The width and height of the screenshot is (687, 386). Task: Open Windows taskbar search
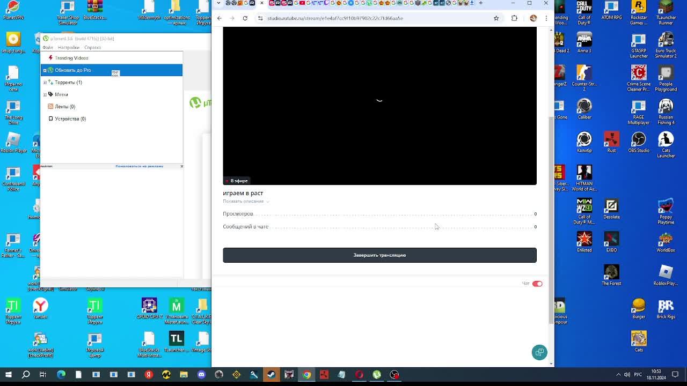[26, 375]
